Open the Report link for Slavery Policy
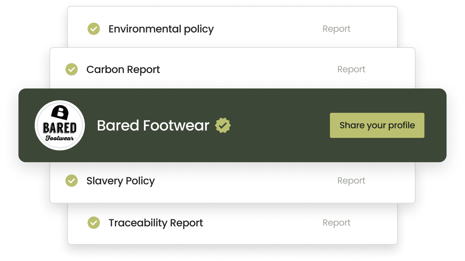 (x=351, y=181)
